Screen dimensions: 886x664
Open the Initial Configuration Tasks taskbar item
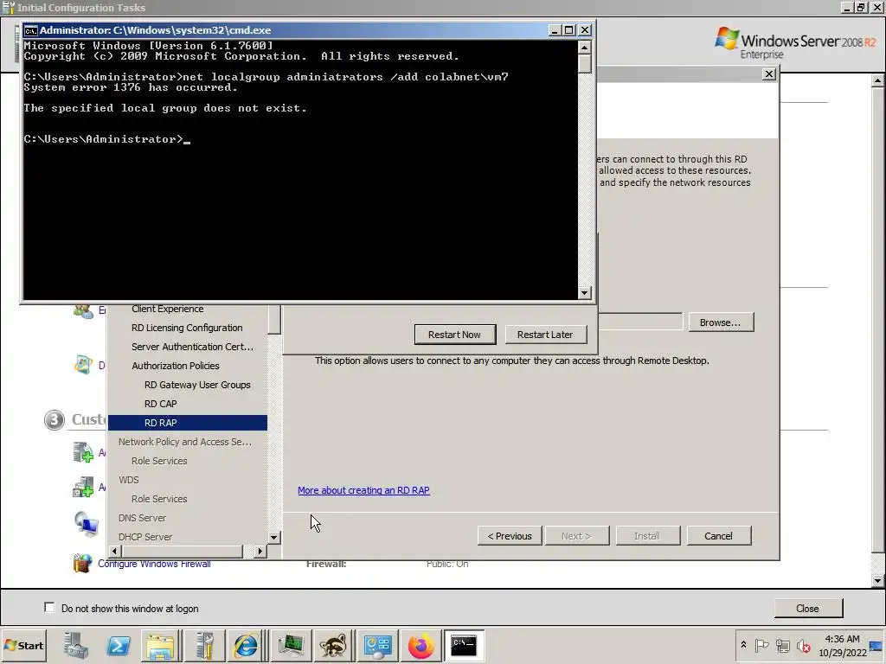tap(377, 645)
